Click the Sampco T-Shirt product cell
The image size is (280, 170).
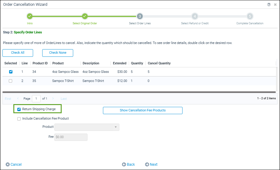click(x=63, y=81)
